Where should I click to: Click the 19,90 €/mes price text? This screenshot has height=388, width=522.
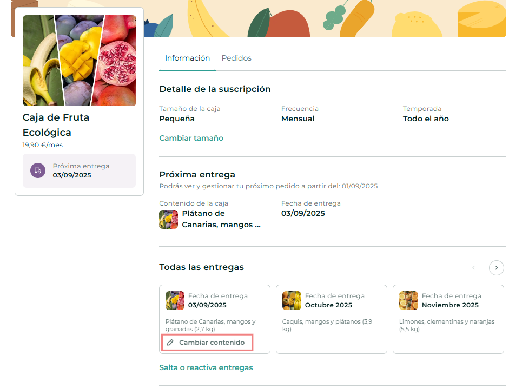[43, 145]
